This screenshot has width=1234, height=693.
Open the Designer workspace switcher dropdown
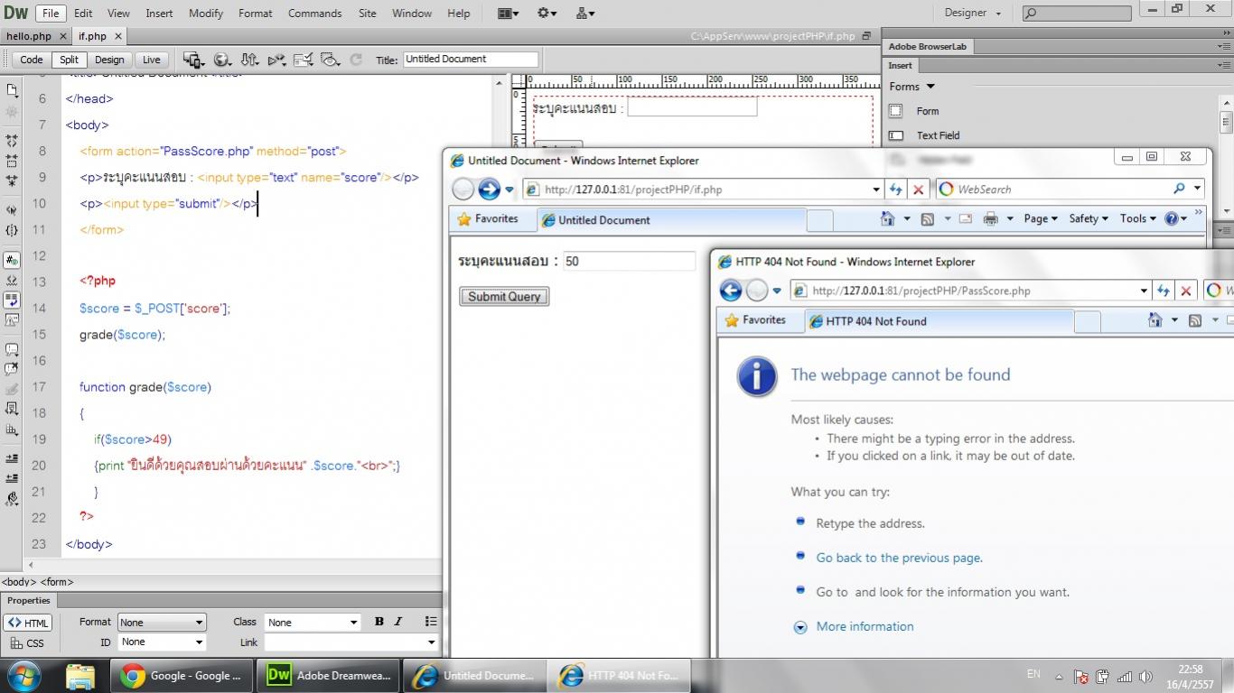[973, 14]
